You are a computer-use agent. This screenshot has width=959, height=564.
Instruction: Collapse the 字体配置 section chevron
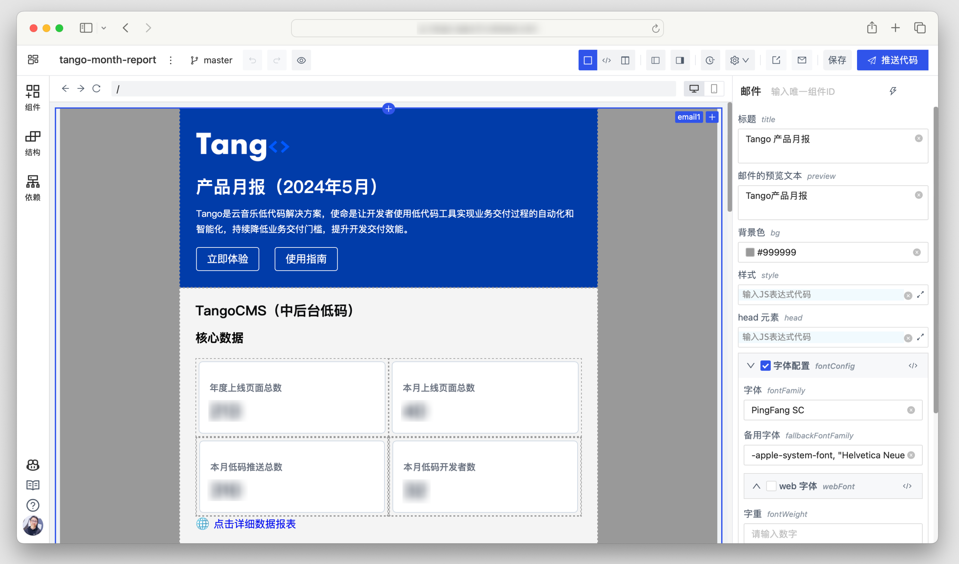(x=750, y=366)
